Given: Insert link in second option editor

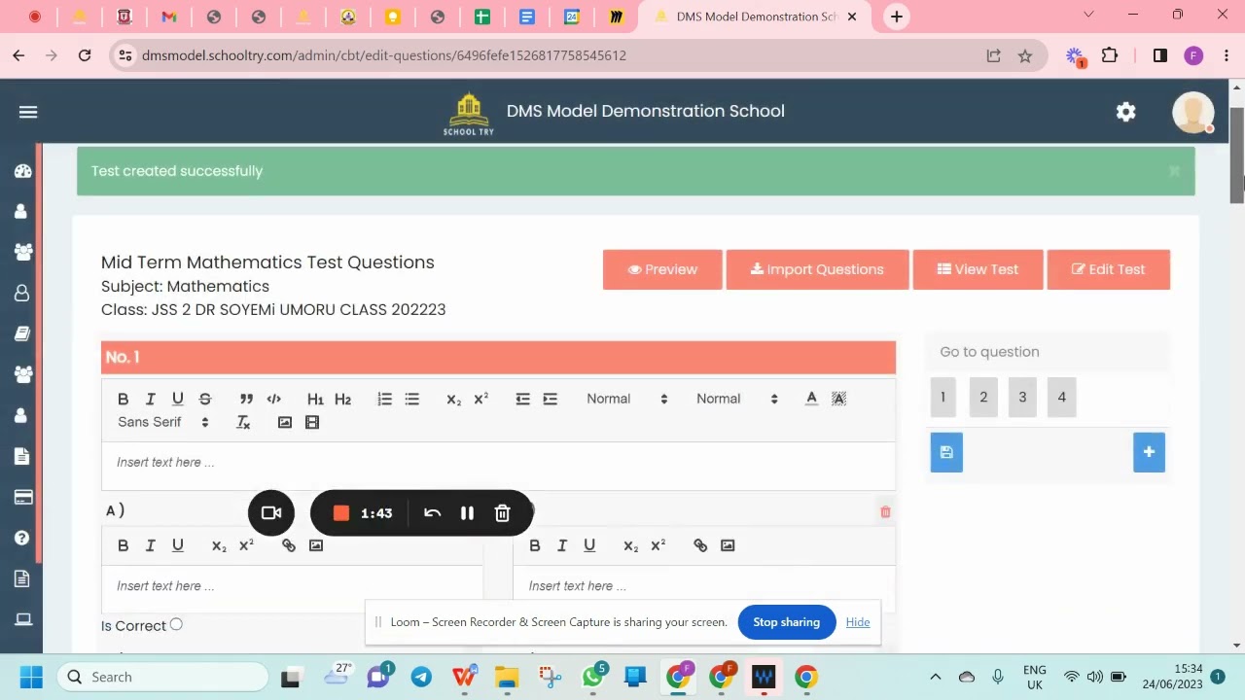Looking at the screenshot, I should coord(699,545).
